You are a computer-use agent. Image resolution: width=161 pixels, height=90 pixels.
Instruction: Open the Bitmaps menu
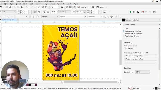click(x=39, y=4)
